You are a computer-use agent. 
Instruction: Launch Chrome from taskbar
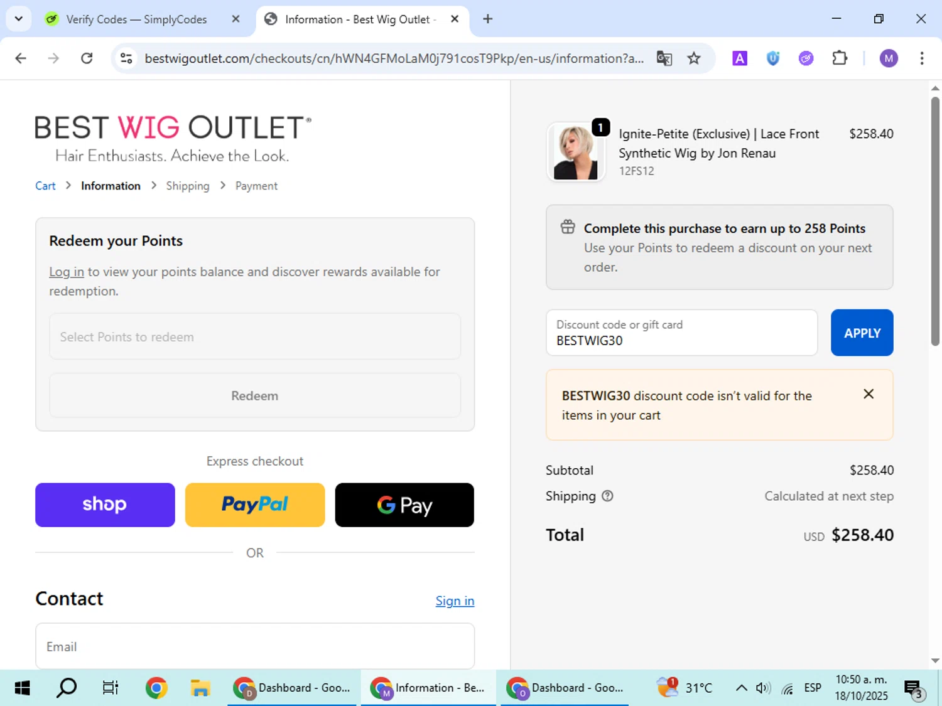(x=156, y=688)
